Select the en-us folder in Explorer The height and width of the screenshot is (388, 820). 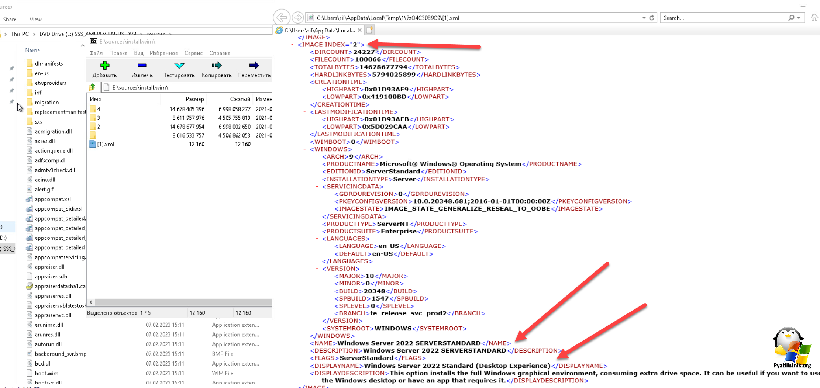(42, 73)
